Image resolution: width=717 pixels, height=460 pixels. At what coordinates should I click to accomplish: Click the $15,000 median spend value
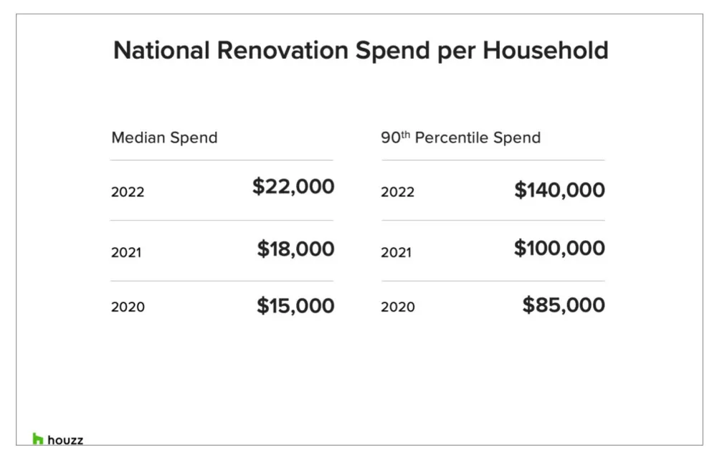[x=295, y=306]
